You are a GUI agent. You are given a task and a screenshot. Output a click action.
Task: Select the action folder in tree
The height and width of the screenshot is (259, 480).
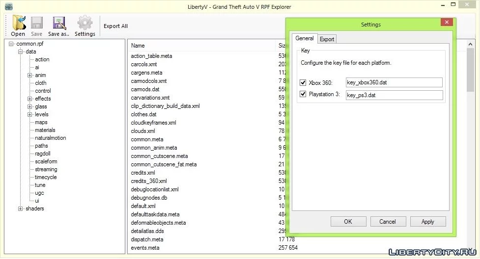42,59
